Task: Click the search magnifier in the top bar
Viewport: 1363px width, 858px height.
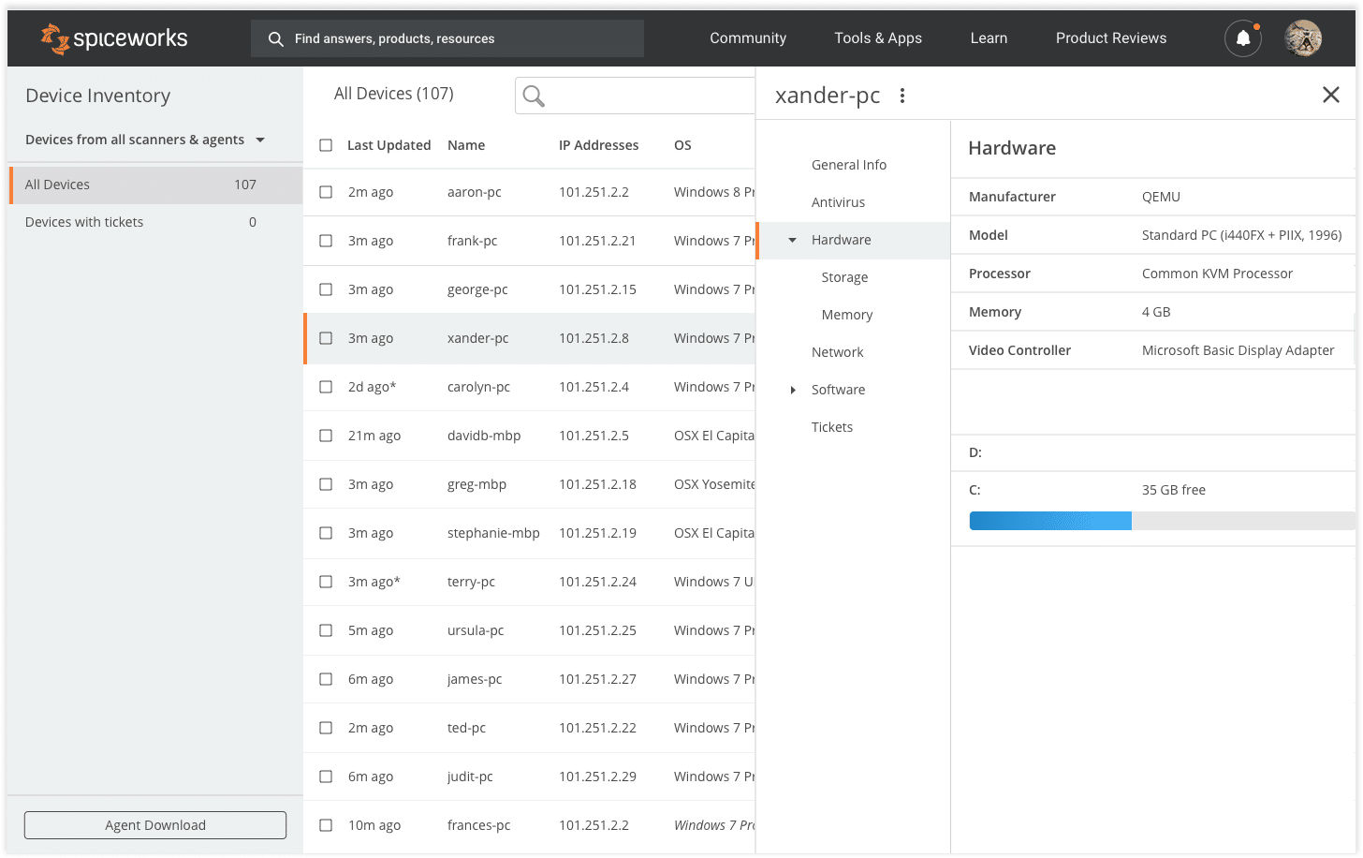Action: point(275,38)
